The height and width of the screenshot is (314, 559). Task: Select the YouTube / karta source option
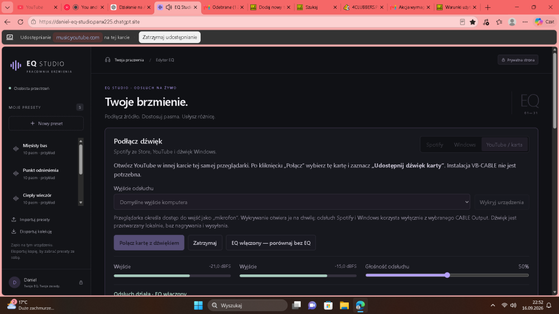pos(504,145)
